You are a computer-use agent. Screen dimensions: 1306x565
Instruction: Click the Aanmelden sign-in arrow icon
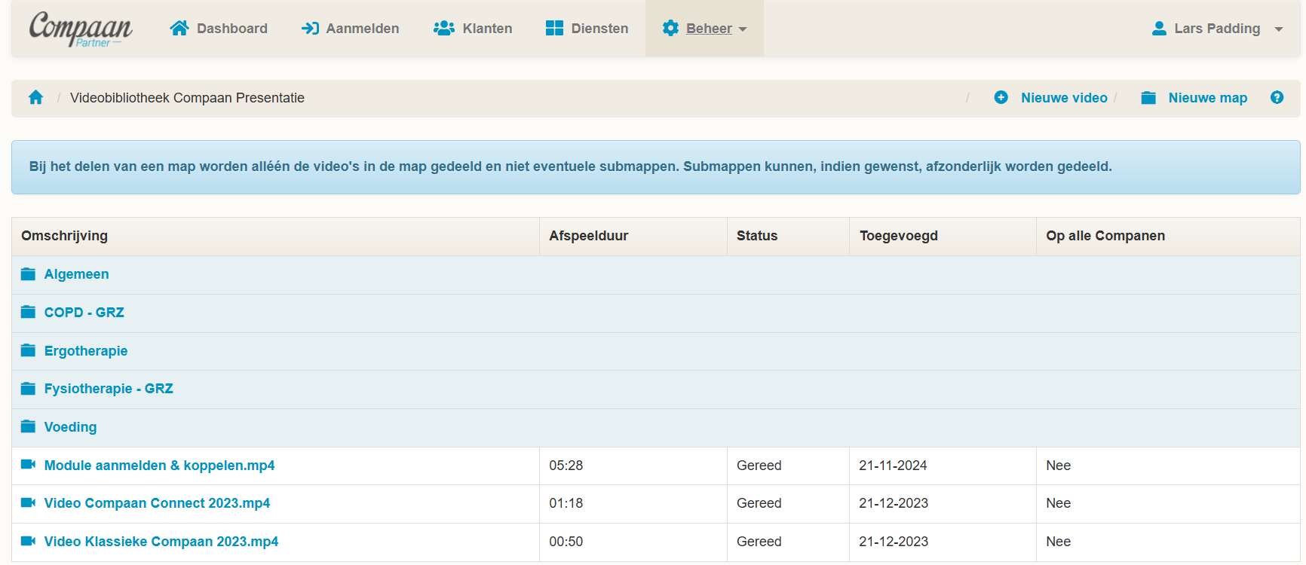pyautogui.click(x=310, y=29)
